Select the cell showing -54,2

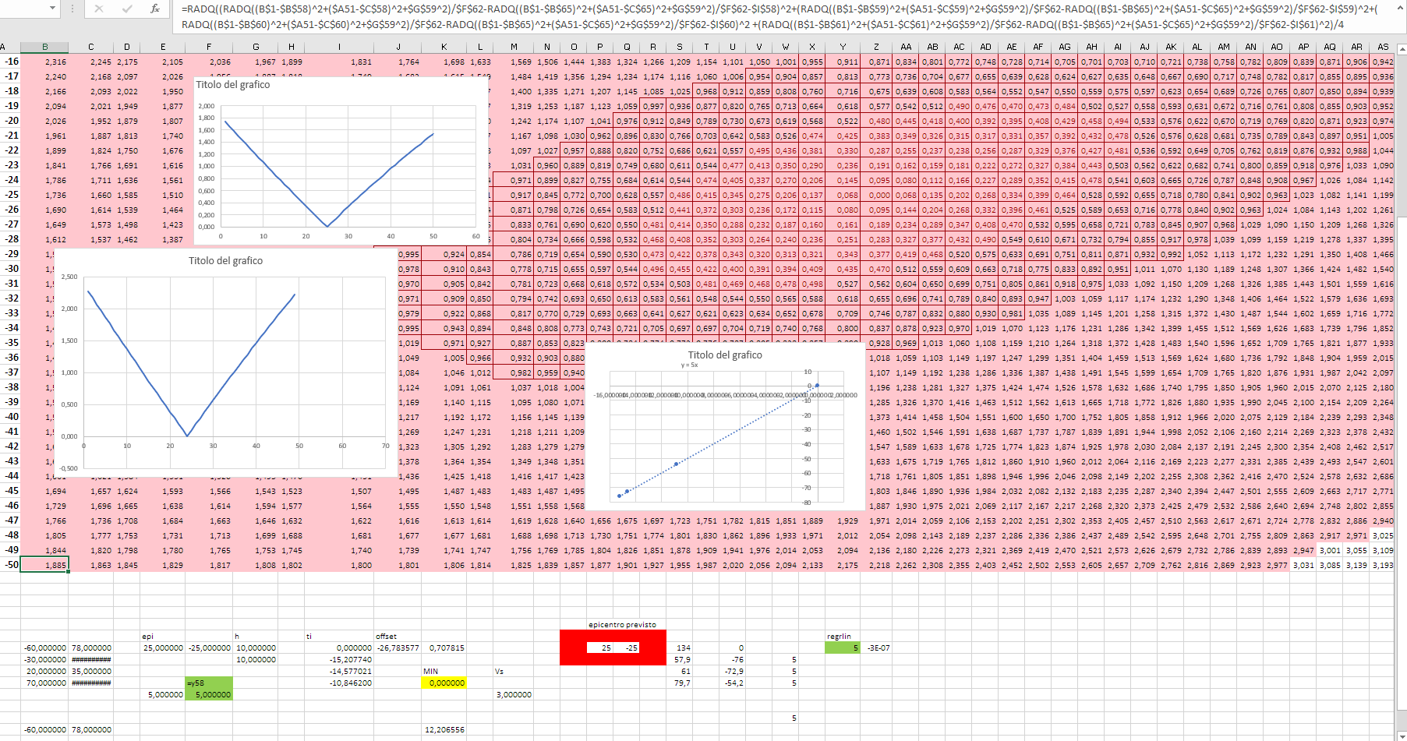click(x=733, y=683)
